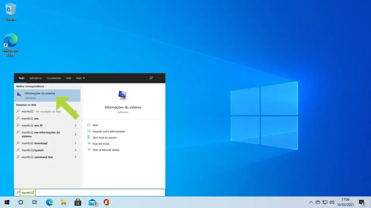Click Executar como administrador
The image size is (371, 208).
pyautogui.click(x=109, y=131)
